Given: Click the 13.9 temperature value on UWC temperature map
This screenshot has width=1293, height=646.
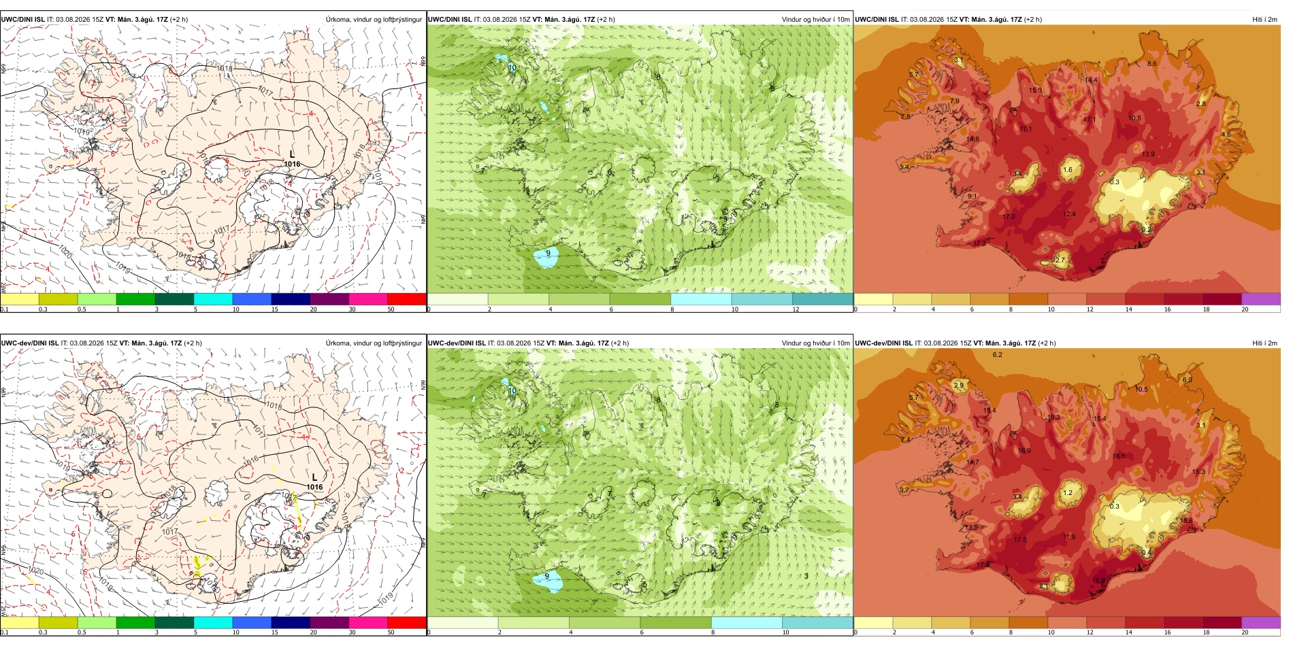Looking at the screenshot, I should [1148, 154].
